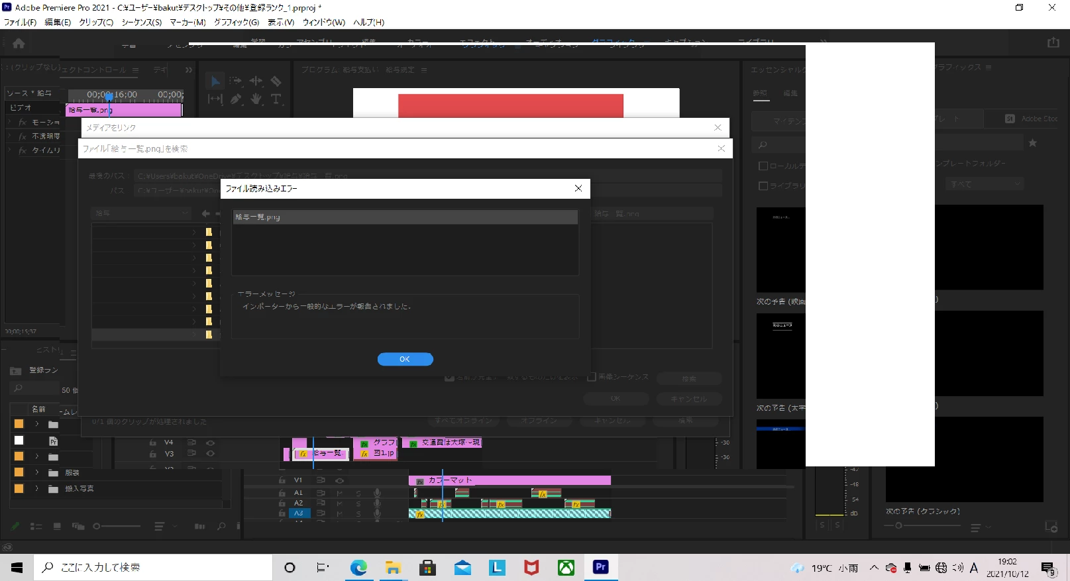Screen dimensions: 1070x581
Task: Expand the モーション effect
Action: [9, 122]
